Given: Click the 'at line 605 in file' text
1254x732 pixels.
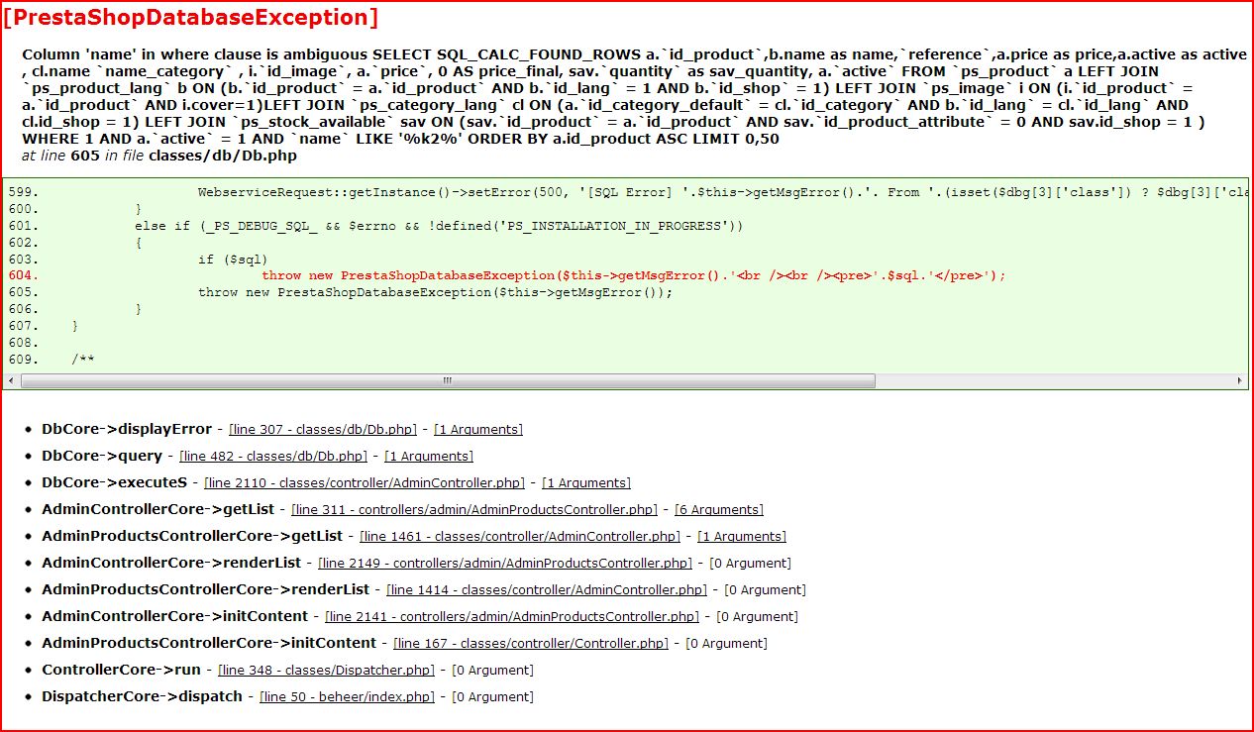Looking at the screenshot, I should pyautogui.click(x=159, y=156).
